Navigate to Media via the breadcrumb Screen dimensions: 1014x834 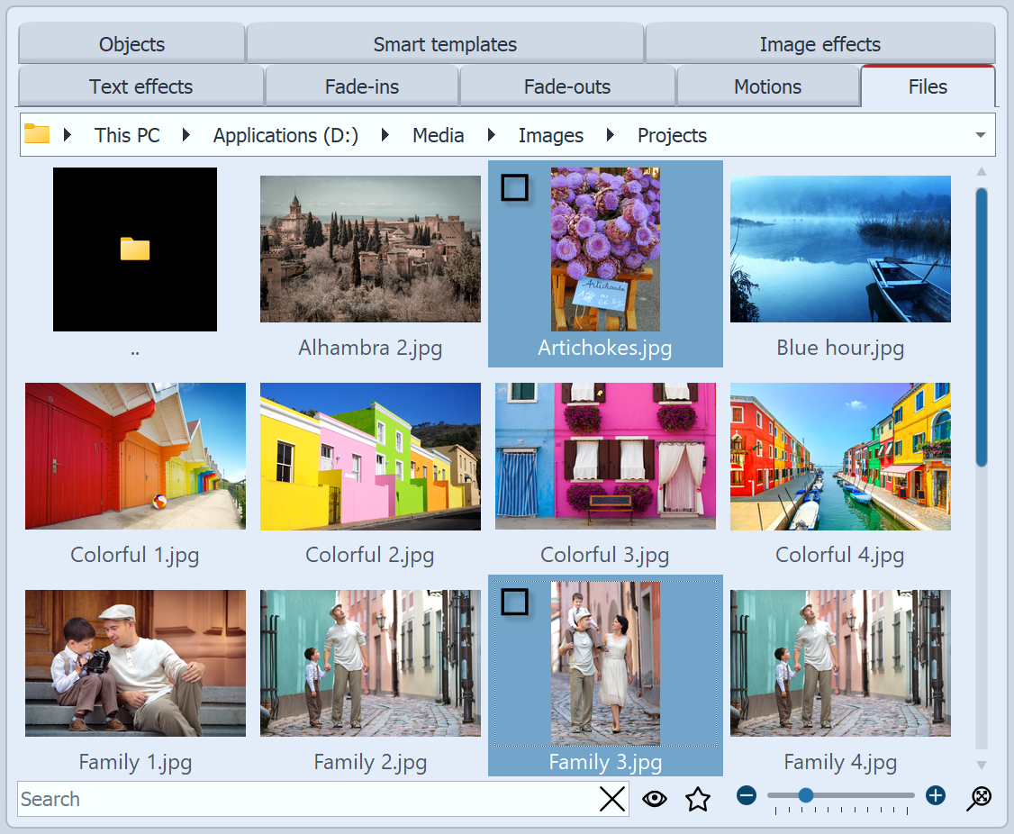click(438, 135)
